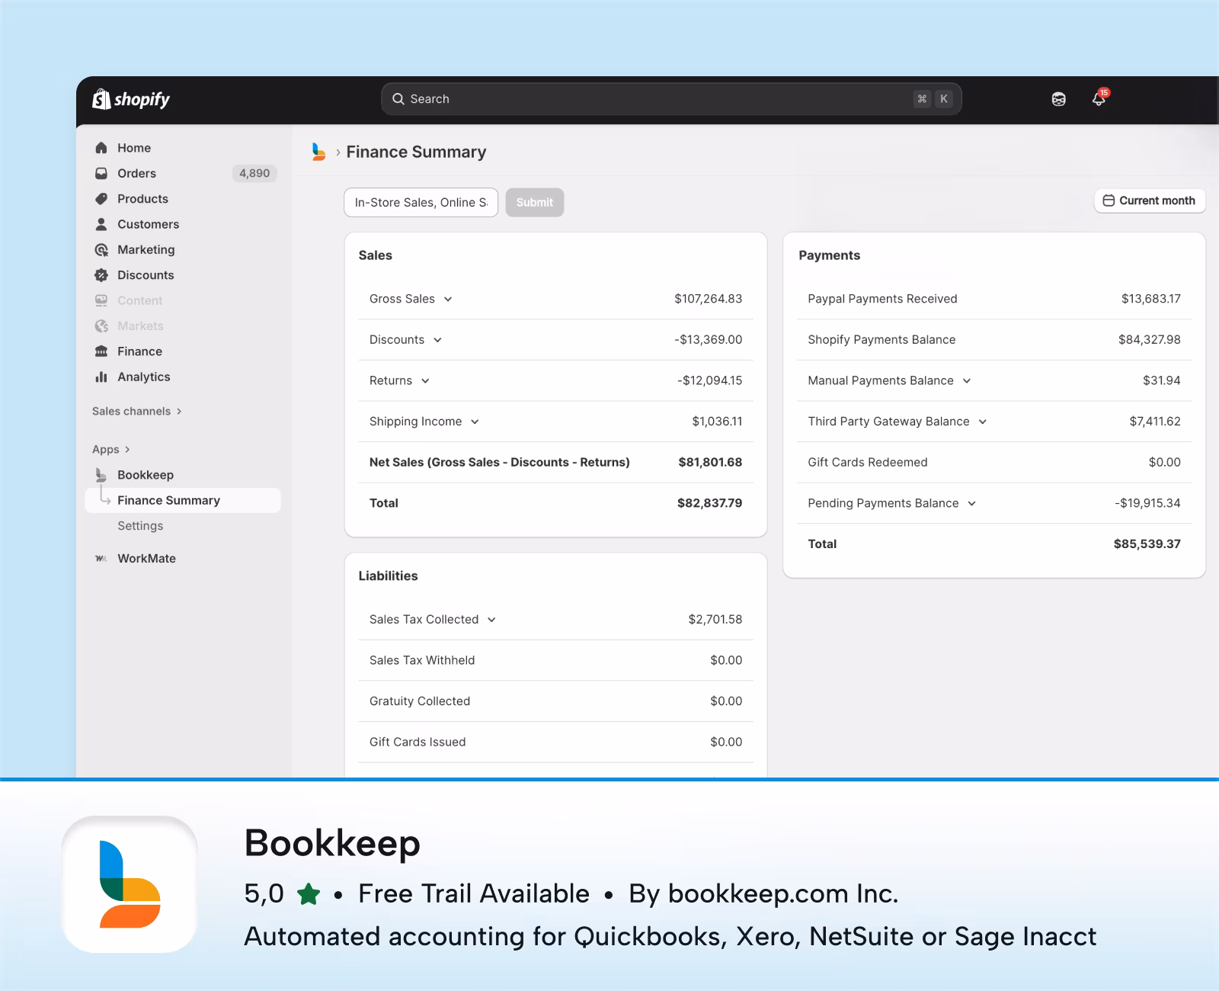Click the calendar icon on Current month
Screen dimensions: 1219x991
[x=1109, y=200]
